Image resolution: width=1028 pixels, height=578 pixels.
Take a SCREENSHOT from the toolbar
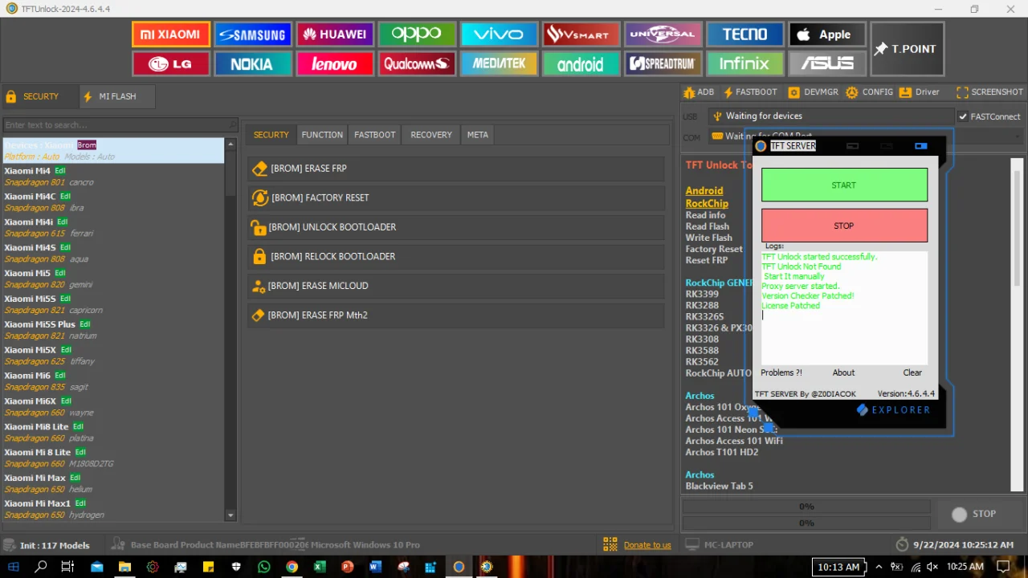click(x=989, y=92)
